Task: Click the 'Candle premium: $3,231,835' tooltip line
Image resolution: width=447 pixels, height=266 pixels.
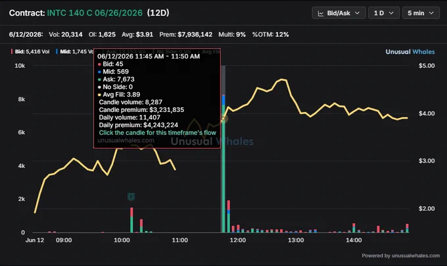Action: point(141,110)
